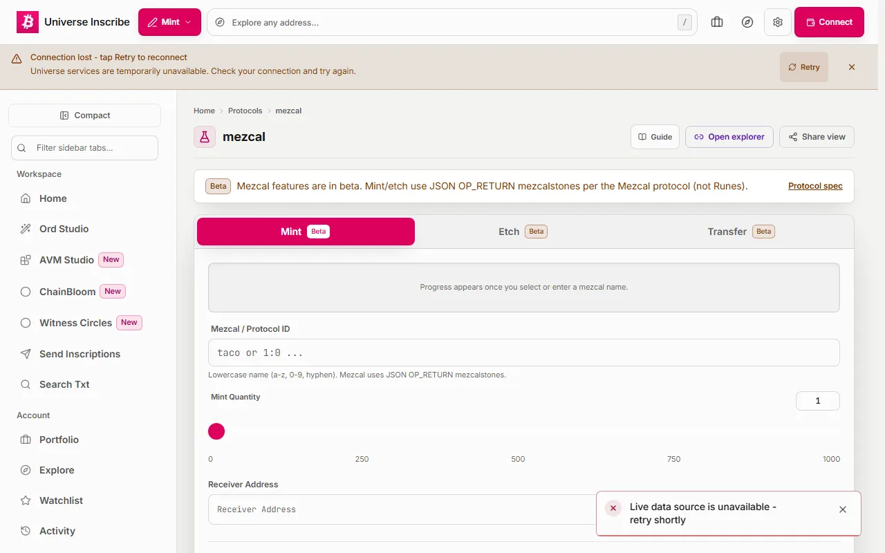Screen dimensions: 885x553
Task: Open the Protocol spec link
Action: pos(815,186)
